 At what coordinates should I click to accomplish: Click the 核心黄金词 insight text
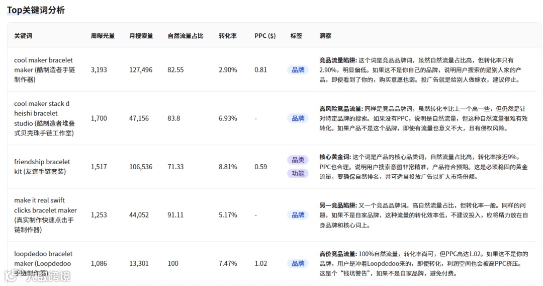coord(423,167)
